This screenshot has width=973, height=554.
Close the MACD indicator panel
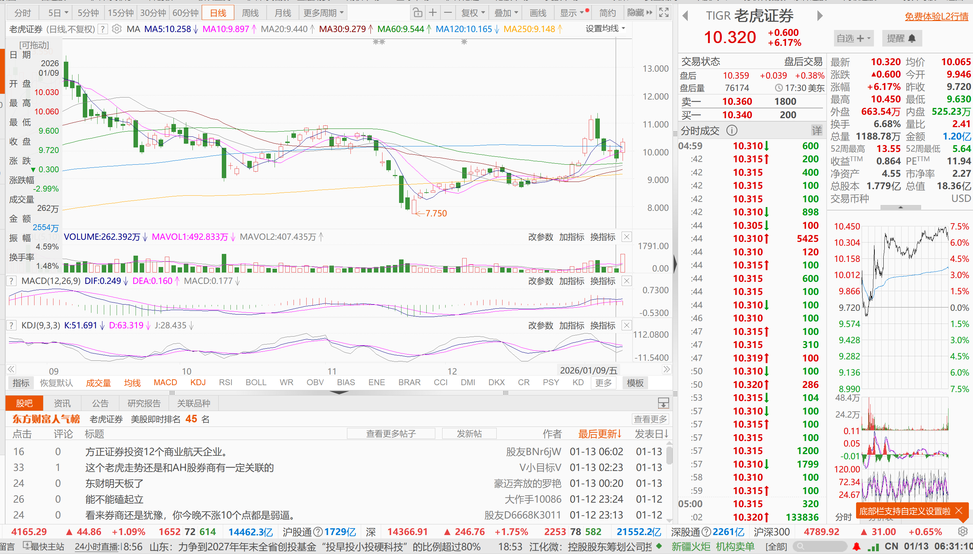tap(626, 281)
